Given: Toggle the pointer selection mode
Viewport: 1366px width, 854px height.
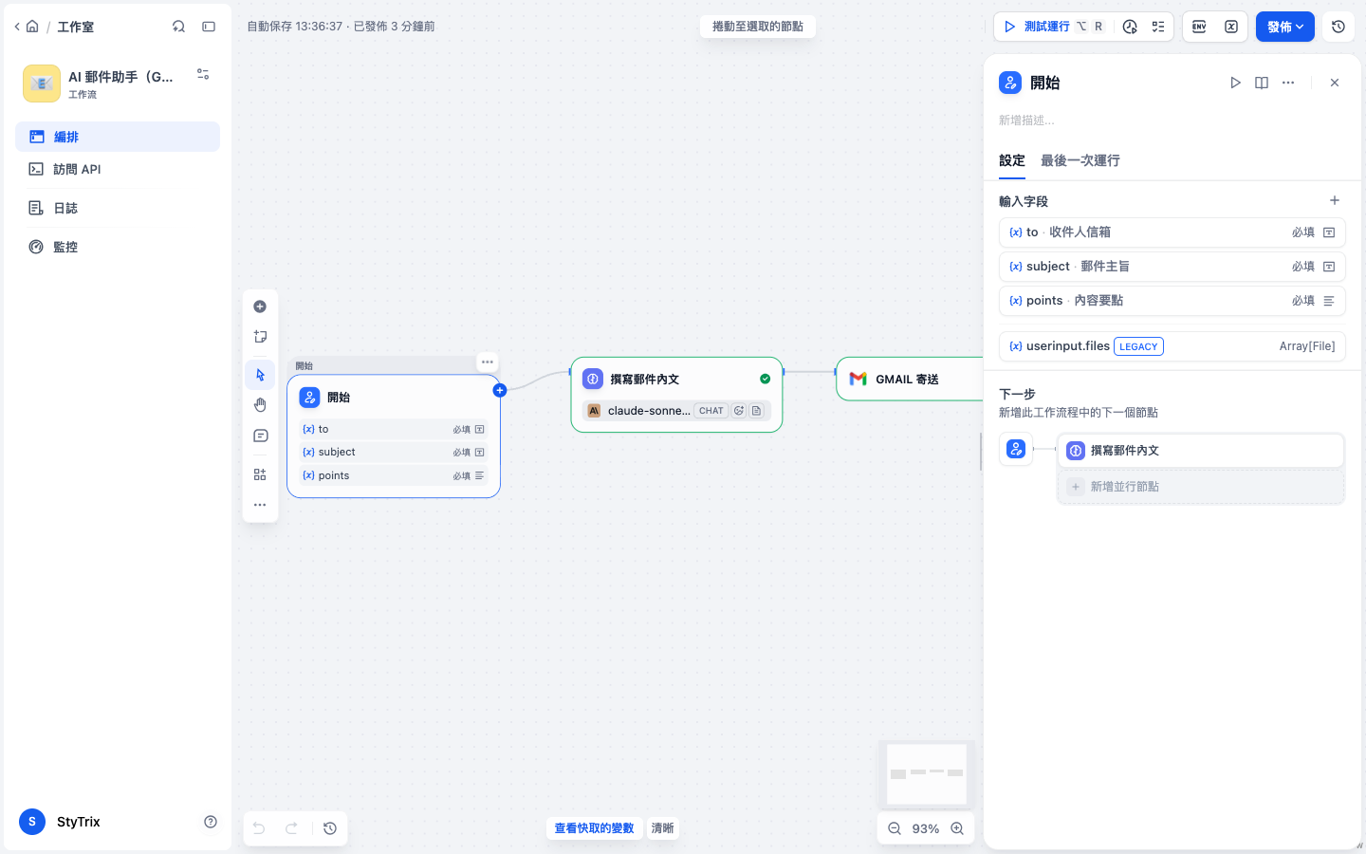Looking at the screenshot, I should coord(260,375).
